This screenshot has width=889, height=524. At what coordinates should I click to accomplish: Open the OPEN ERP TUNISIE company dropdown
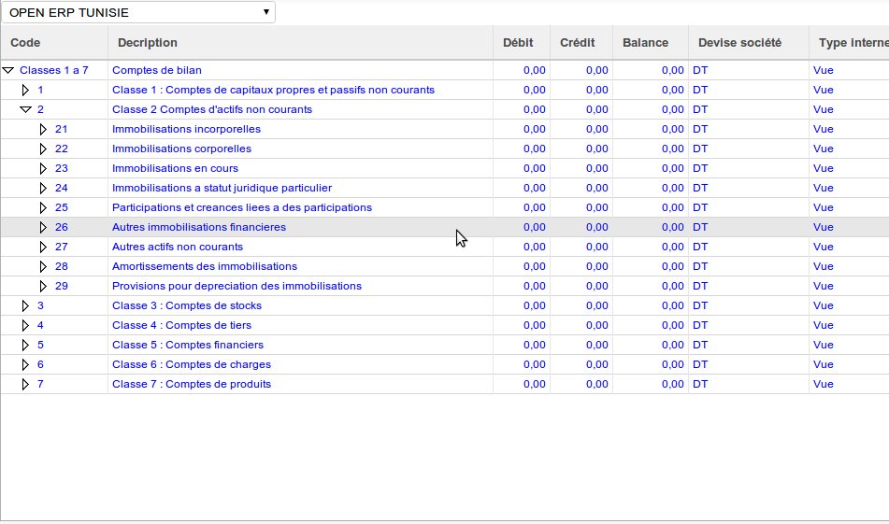coord(138,12)
